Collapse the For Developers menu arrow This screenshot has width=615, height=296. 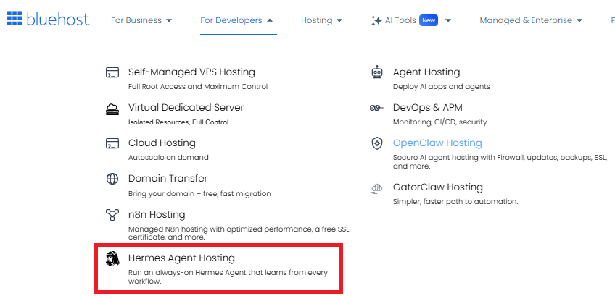[270, 20]
